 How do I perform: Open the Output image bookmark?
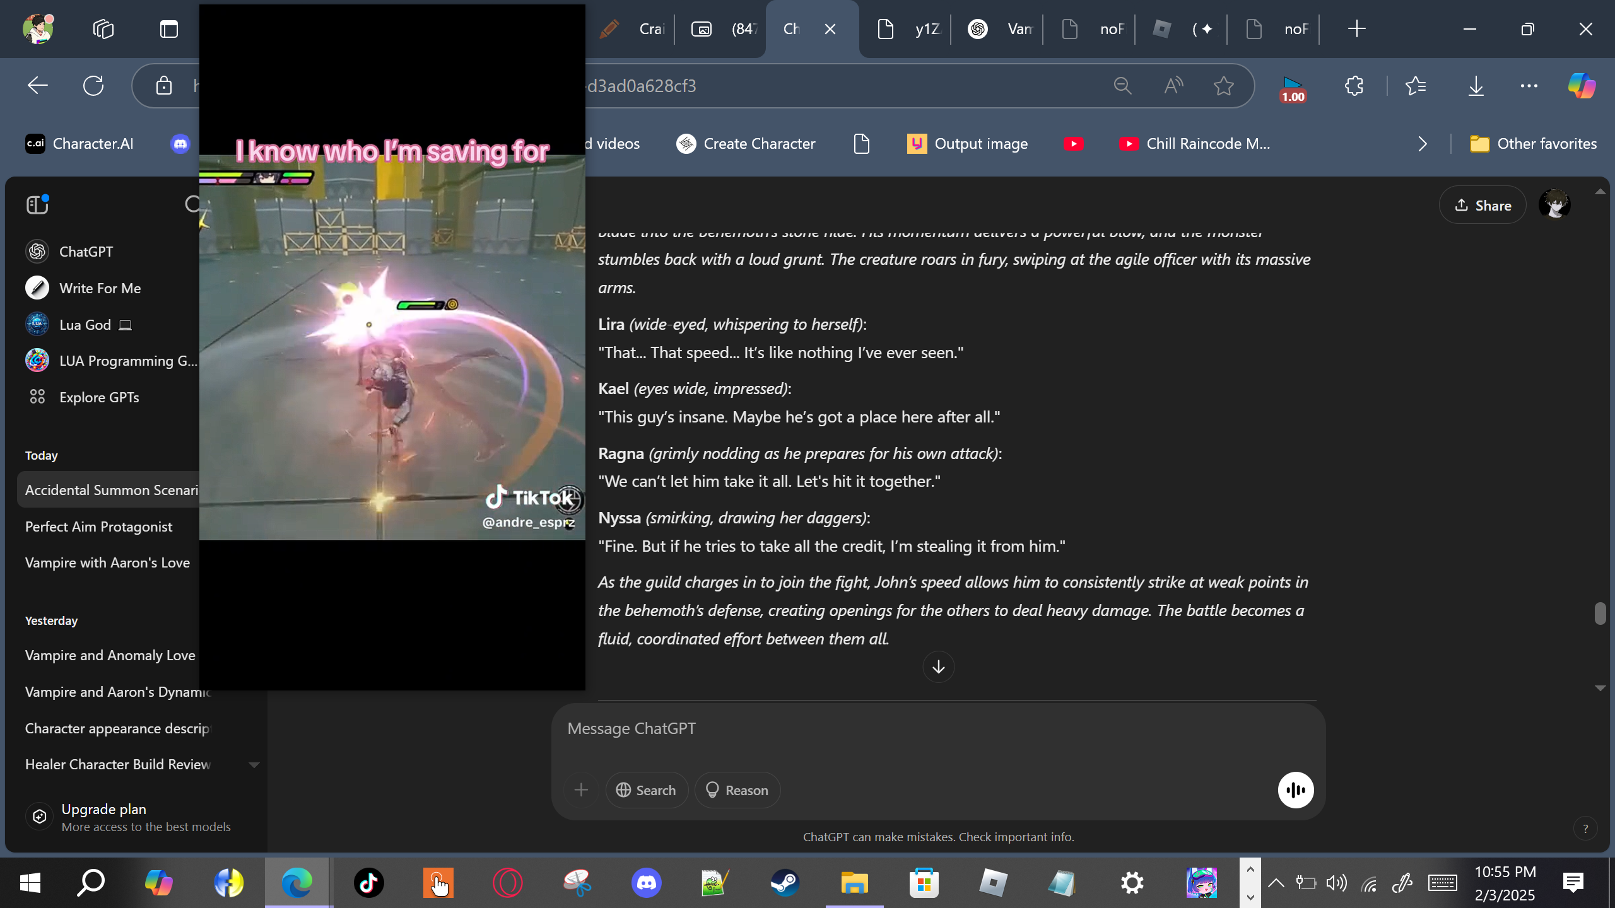tap(968, 144)
